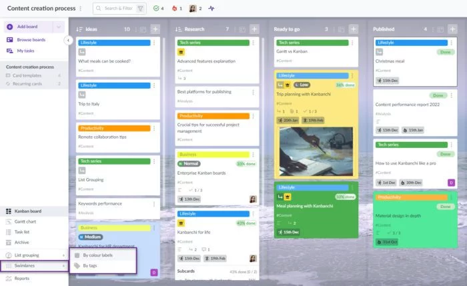Click the filter funnel icon in search bar
Image resolution: width=467 pixels, height=286 pixels.
[x=140, y=9]
